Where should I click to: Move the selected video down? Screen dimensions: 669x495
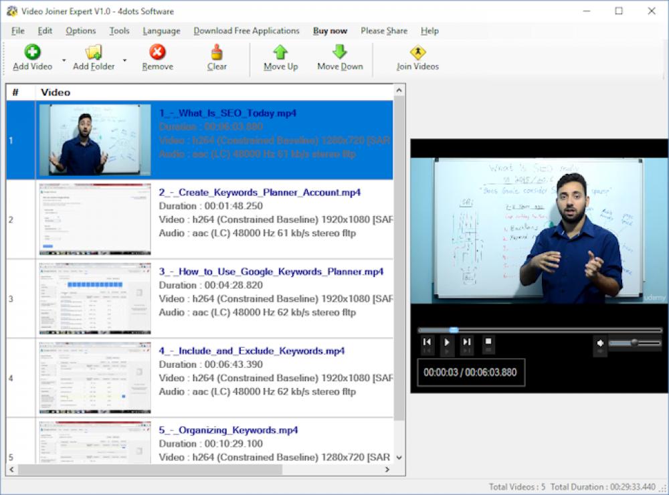[x=339, y=57]
